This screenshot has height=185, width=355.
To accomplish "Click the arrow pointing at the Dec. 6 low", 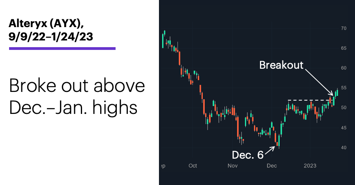I will point(270,150).
